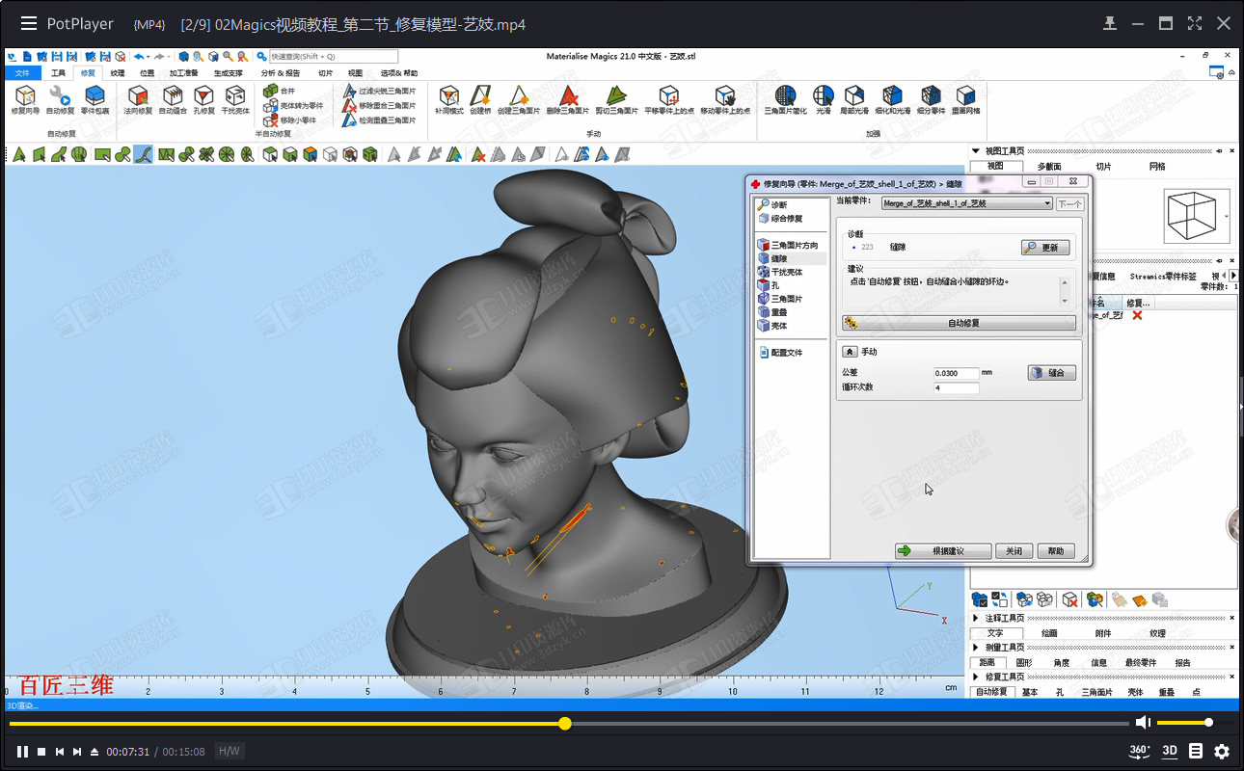Click the 循环次数 iterations field
The image size is (1244, 771).
[x=956, y=387]
